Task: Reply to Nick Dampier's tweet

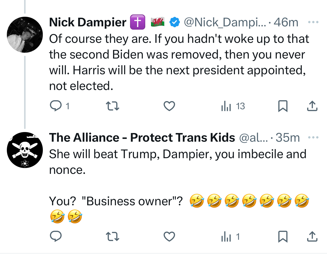Action: click(x=56, y=106)
